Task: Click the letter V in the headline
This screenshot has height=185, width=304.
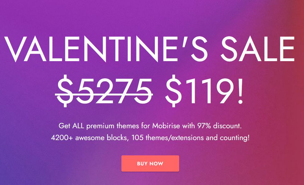Action: click(x=14, y=49)
